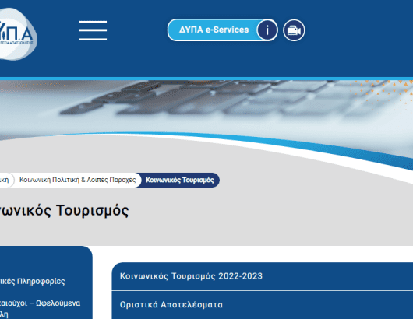
Task: Go home via the ΔΥΠΑ logo
Action: tap(17, 34)
